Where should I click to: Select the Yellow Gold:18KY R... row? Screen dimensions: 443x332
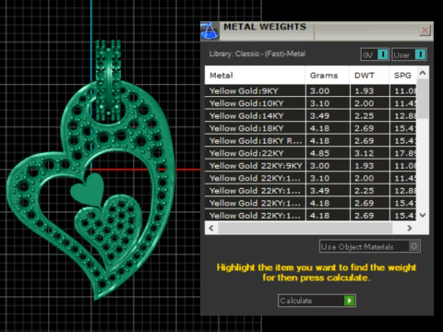(x=310, y=141)
